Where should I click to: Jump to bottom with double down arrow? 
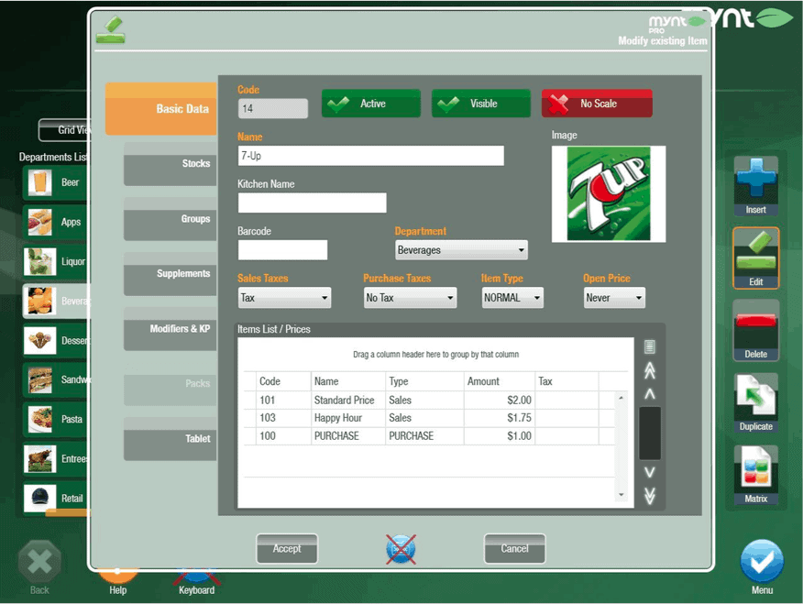point(649,496)
